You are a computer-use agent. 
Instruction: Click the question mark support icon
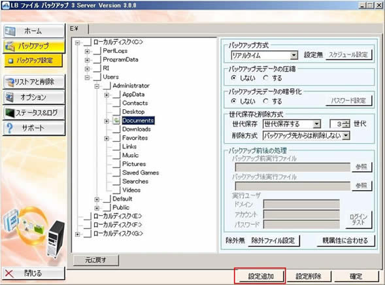pos(10,128)
